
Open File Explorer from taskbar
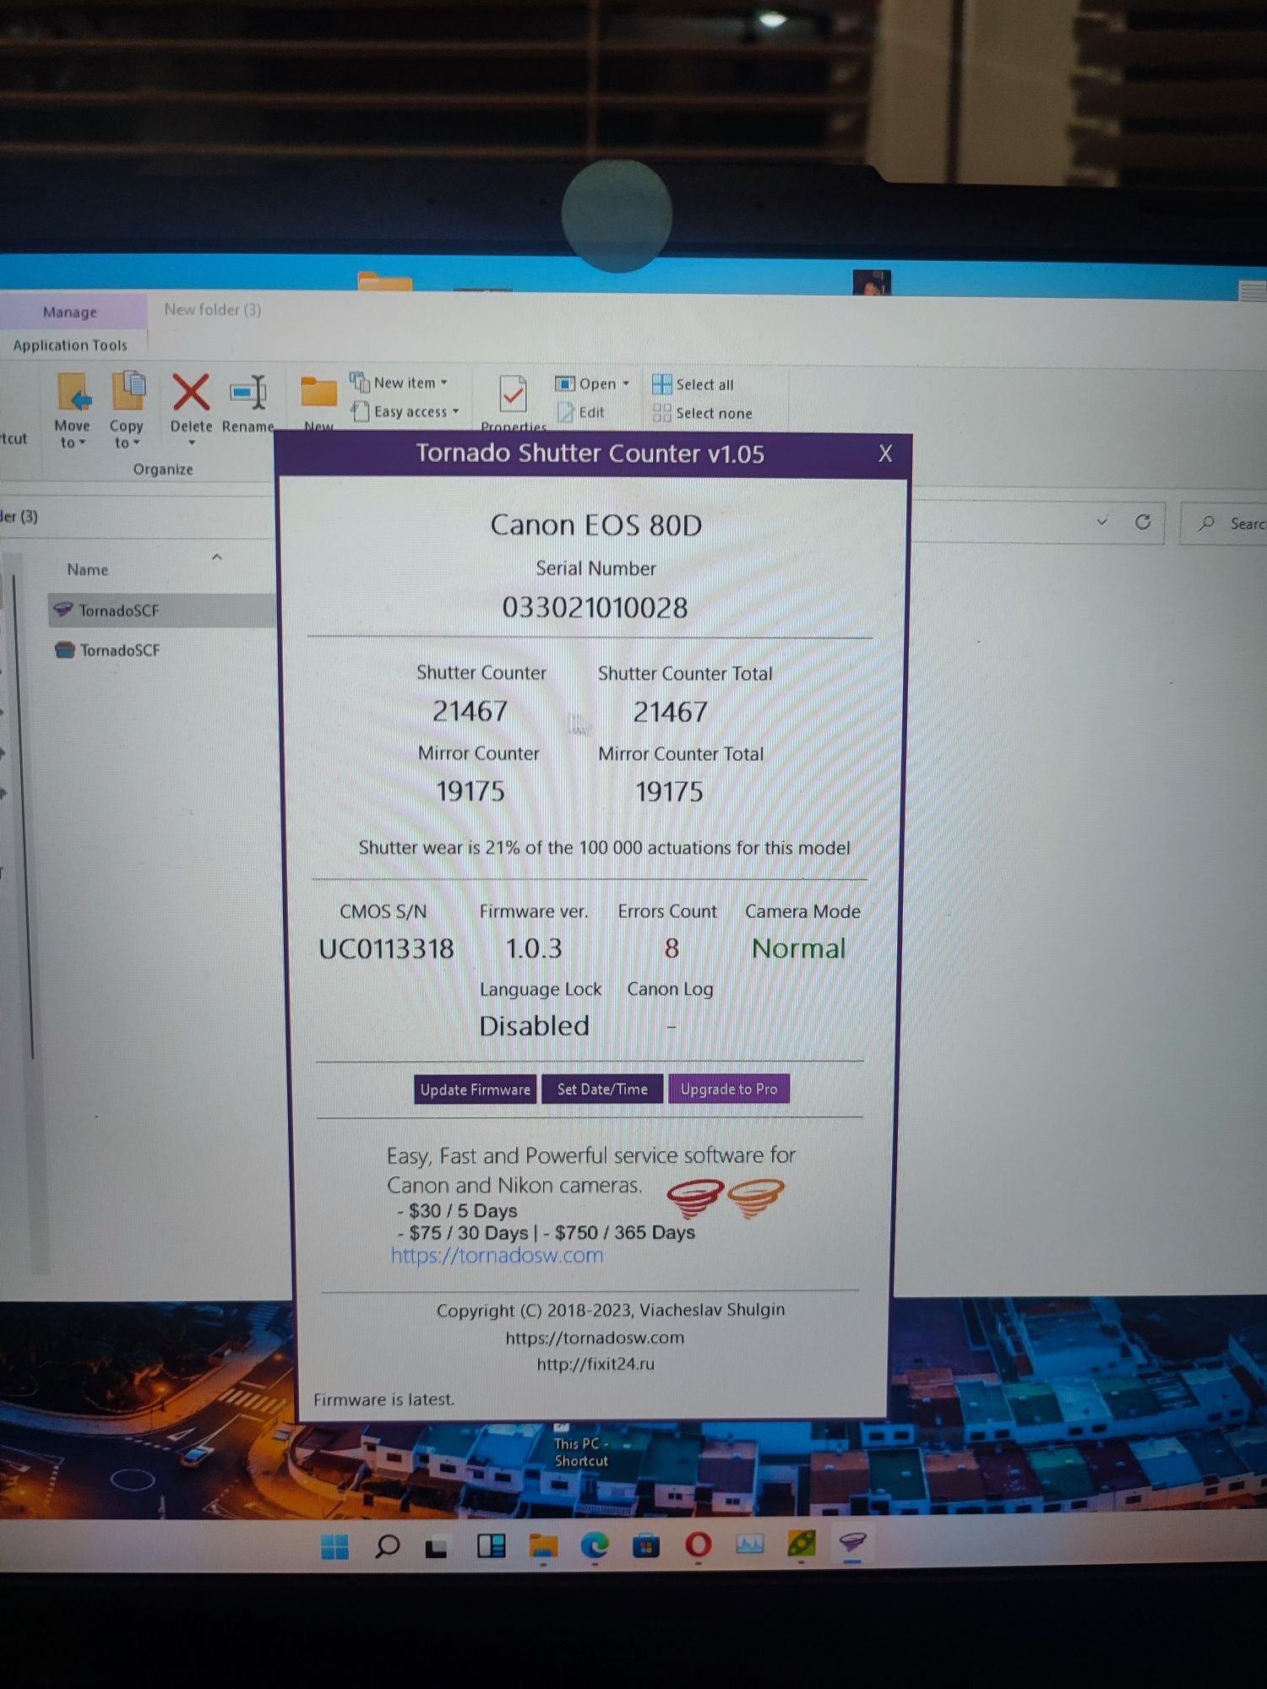(543, 1545)
